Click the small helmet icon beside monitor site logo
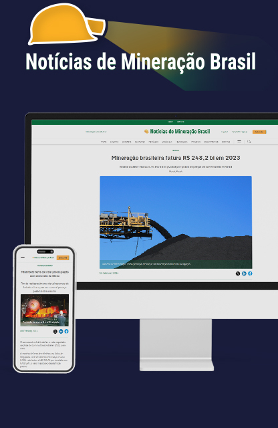Image resolution: width=278 pixels, height=428 pixels. pyautogui.click(x=146, y=131)
